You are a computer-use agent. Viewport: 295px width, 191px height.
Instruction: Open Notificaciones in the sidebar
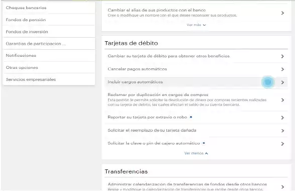(x=49, y=55)
